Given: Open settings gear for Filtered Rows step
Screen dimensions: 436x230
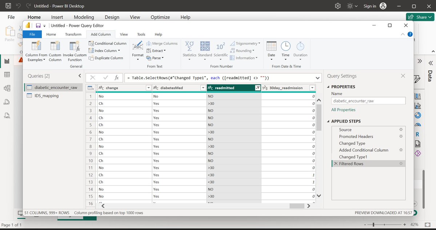Looking at the screenshot, I should pyautogui.click(x=401, y=164).
